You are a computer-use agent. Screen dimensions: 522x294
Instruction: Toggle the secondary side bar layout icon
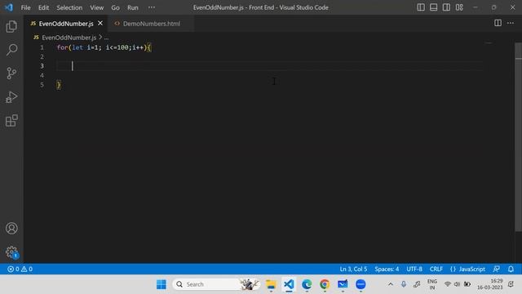pos(446,7)
